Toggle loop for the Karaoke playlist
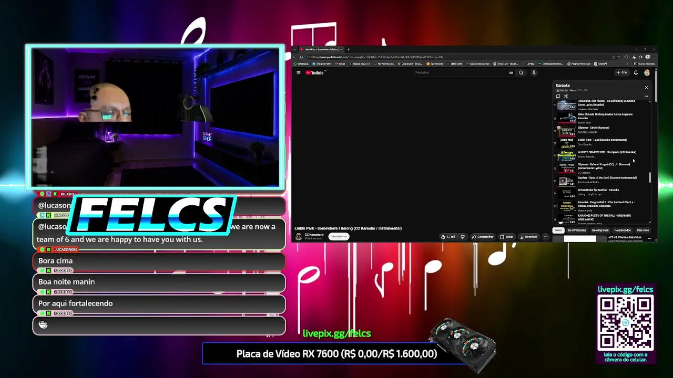This screenshot has height=378, width=673. (558, 96)
